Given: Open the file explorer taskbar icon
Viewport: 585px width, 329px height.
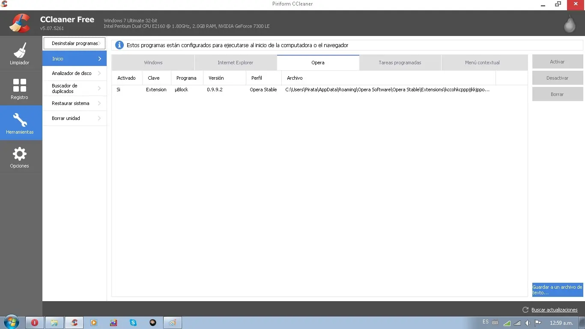Looking at the screenshot, I should click(x=54, y=323).
